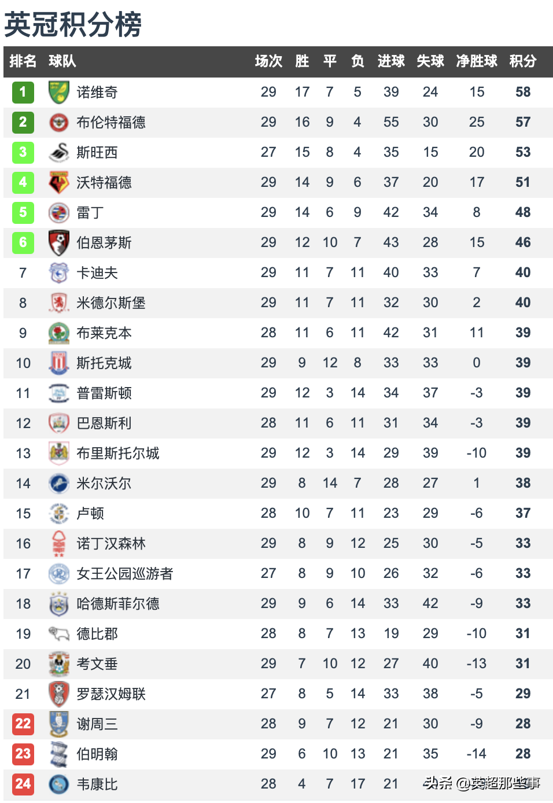Click the Stoke City (斯托克城) crest
The image size is (553, 803).
[x=58, y=363]
